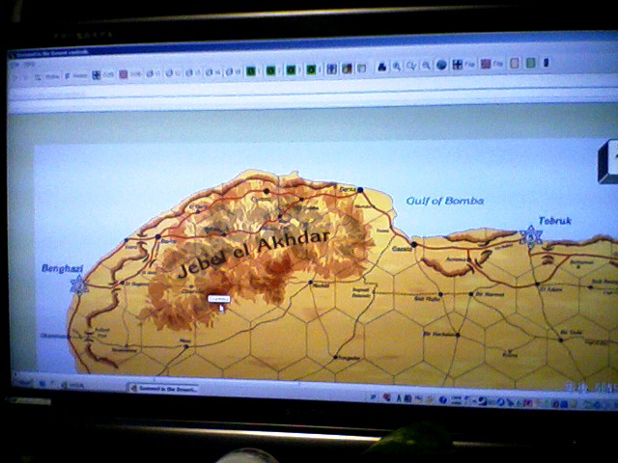Click the Benghazi star marker on map
618x463 pixels.
[x=79, y=285]
